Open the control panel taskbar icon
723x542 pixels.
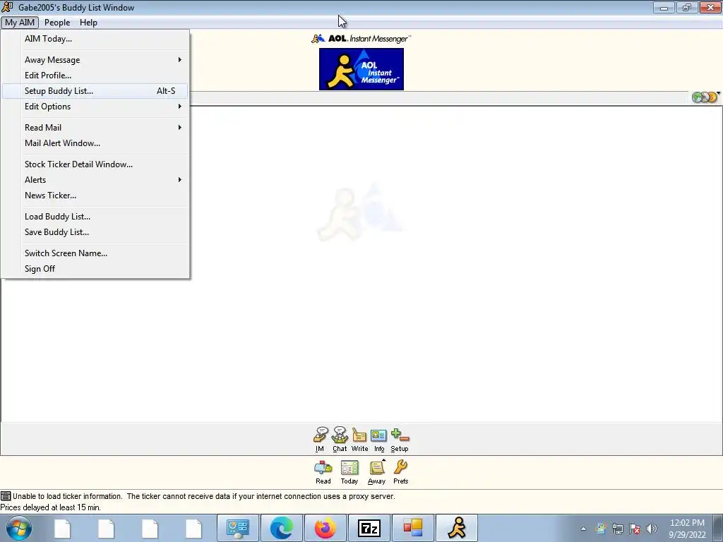coord(238,528)
